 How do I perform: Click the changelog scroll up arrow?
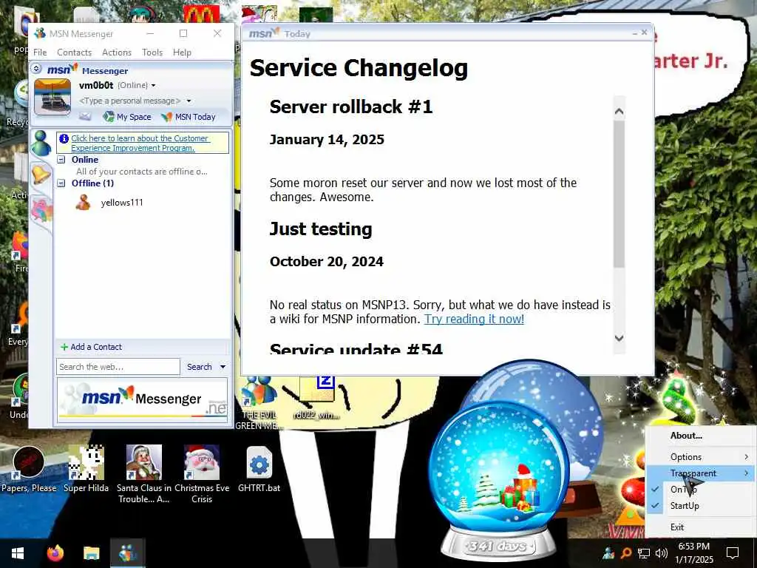pos(619,112)
